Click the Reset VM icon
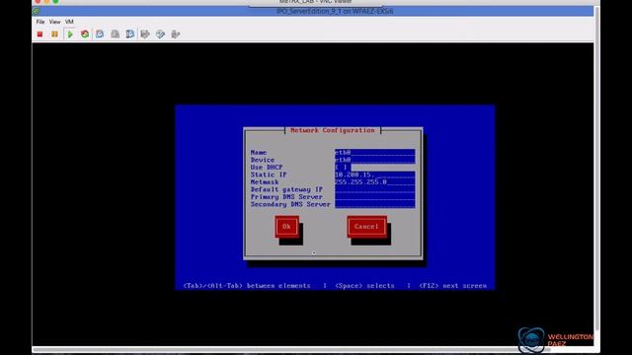 tap(85, 35)
